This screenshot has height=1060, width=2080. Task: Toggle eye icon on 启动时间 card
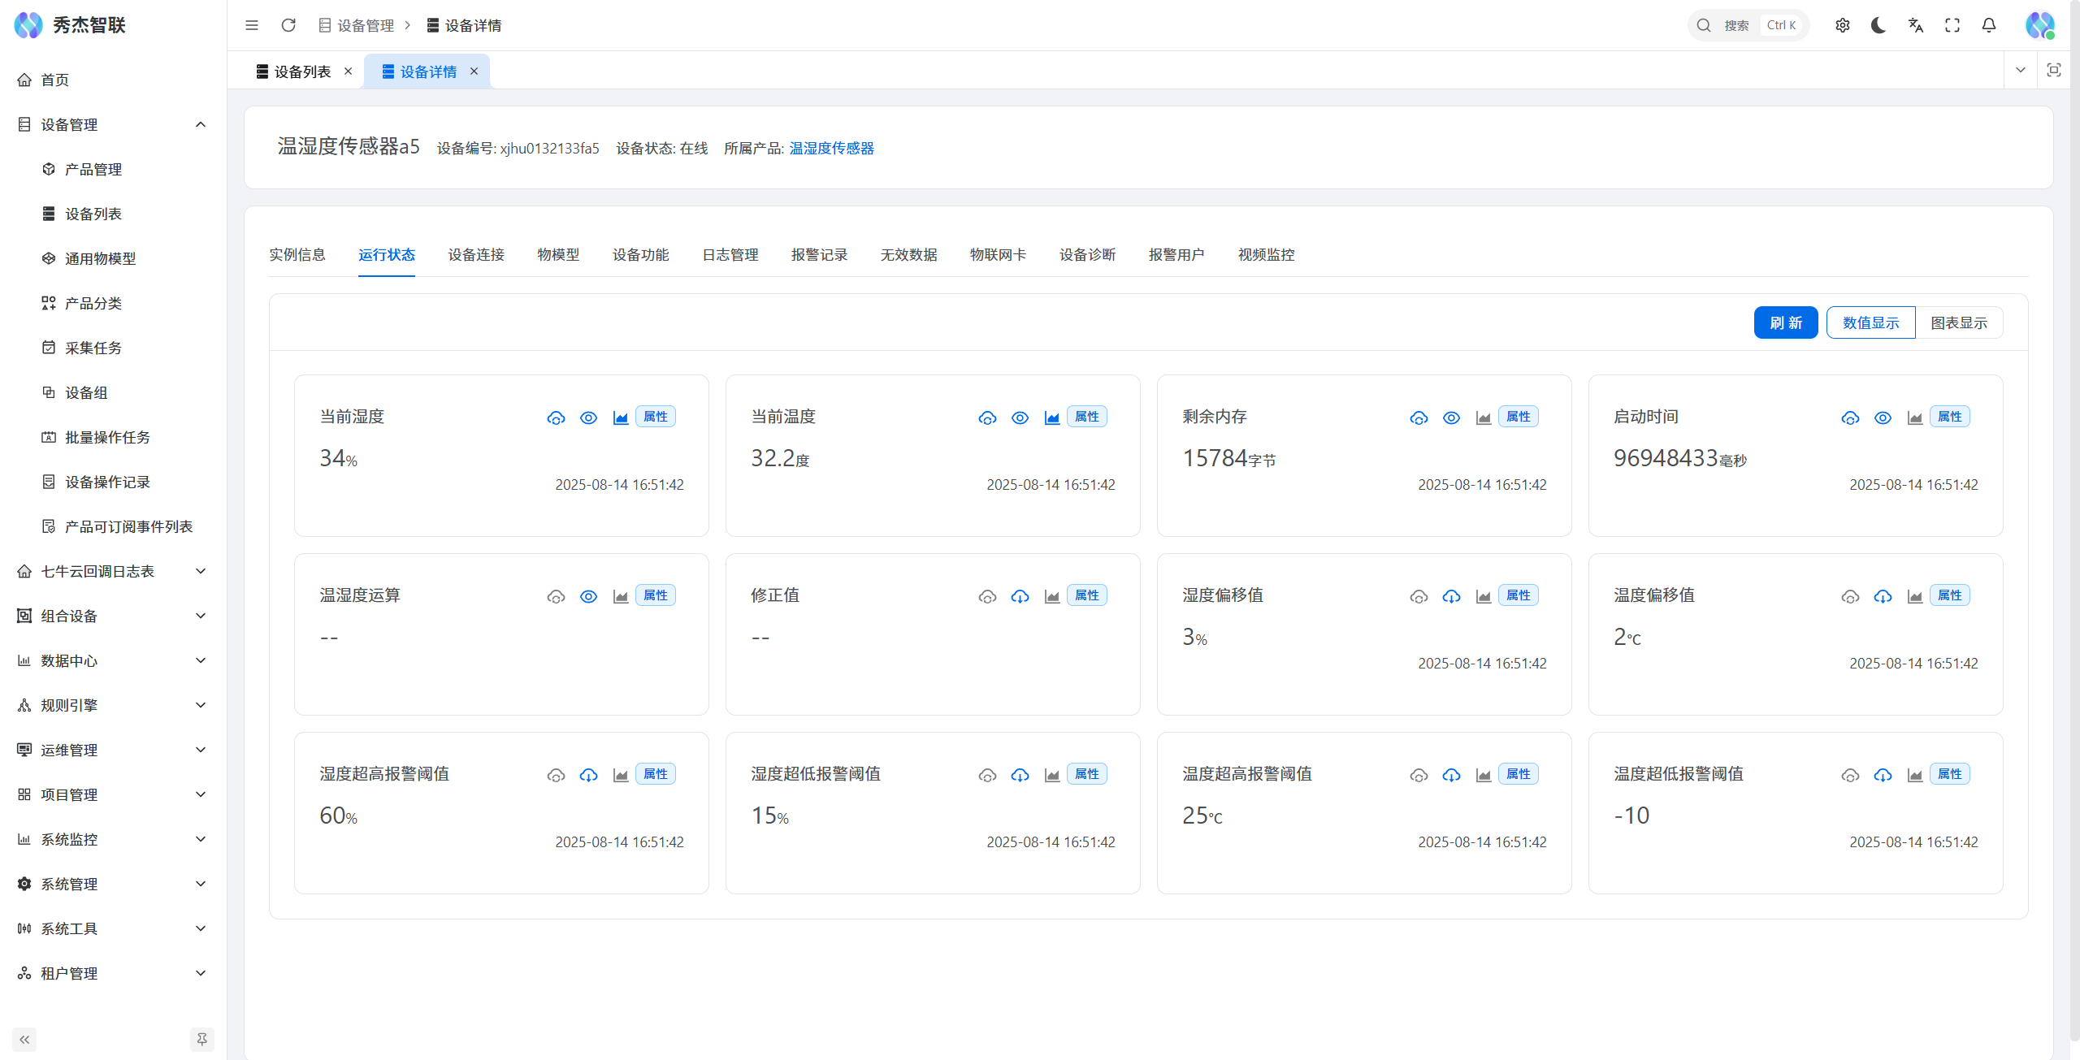click(x=1883, y=418)
